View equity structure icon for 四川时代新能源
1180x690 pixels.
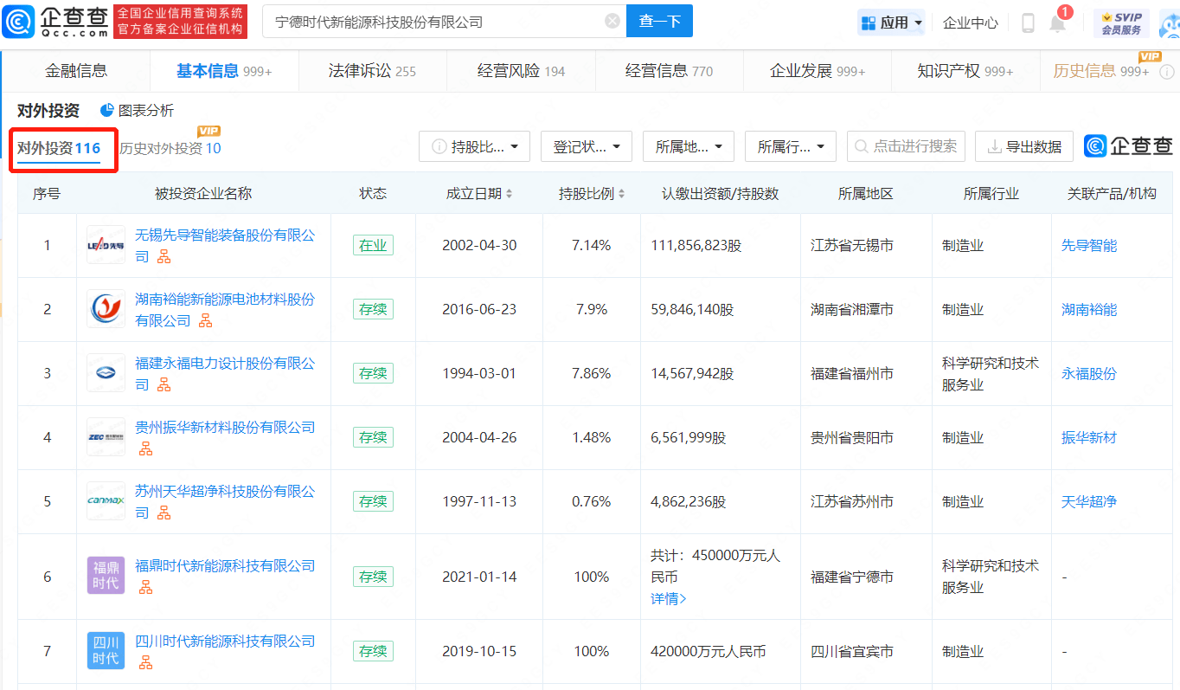145,662
